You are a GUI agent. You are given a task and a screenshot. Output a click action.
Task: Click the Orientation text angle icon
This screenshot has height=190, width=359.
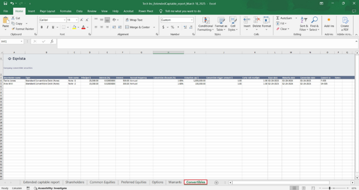[x=114, y=20]
